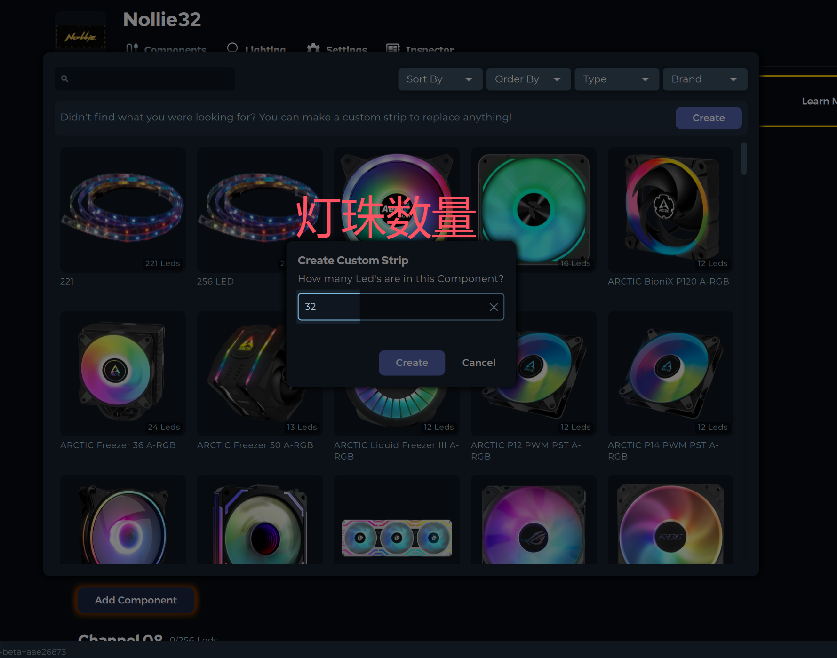
Task: Click the ARCTIC Freezer 36 A-RGB label
Action: pos(118,445)
